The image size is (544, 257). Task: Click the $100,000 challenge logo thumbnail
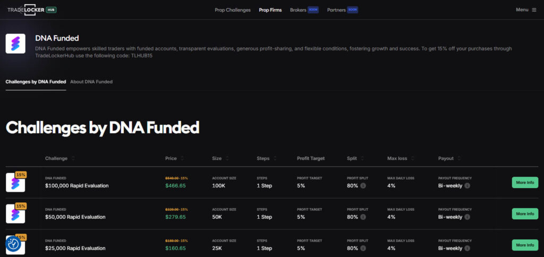pyautogui.click(x=15, y=182)
